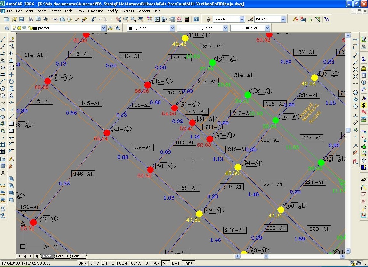Click the Undo arrow icon
This screenshot has height=267, width=368.
(x=93, y=19)
